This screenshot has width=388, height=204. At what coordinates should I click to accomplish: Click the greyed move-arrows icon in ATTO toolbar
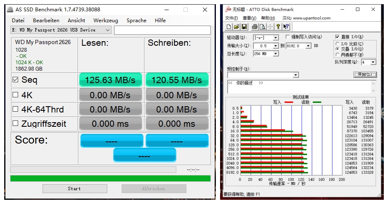click(x=270, y=26)
